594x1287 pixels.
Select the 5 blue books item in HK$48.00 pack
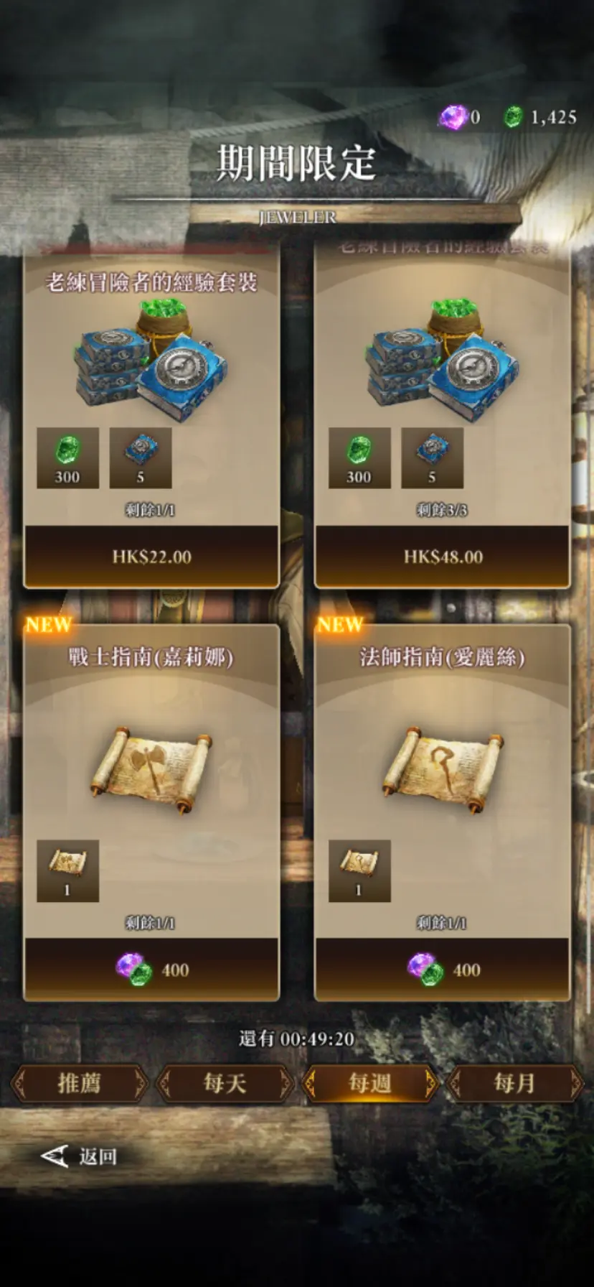pos(432,458)
